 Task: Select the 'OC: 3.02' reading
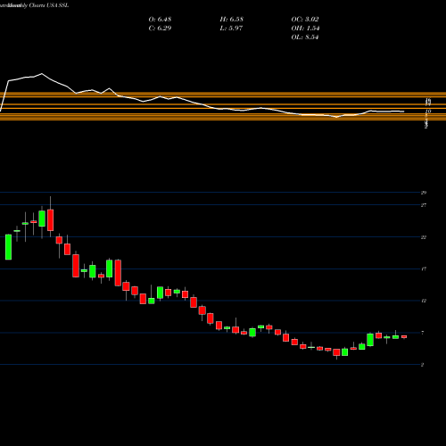pyautogui.click(x=305, y=20)
